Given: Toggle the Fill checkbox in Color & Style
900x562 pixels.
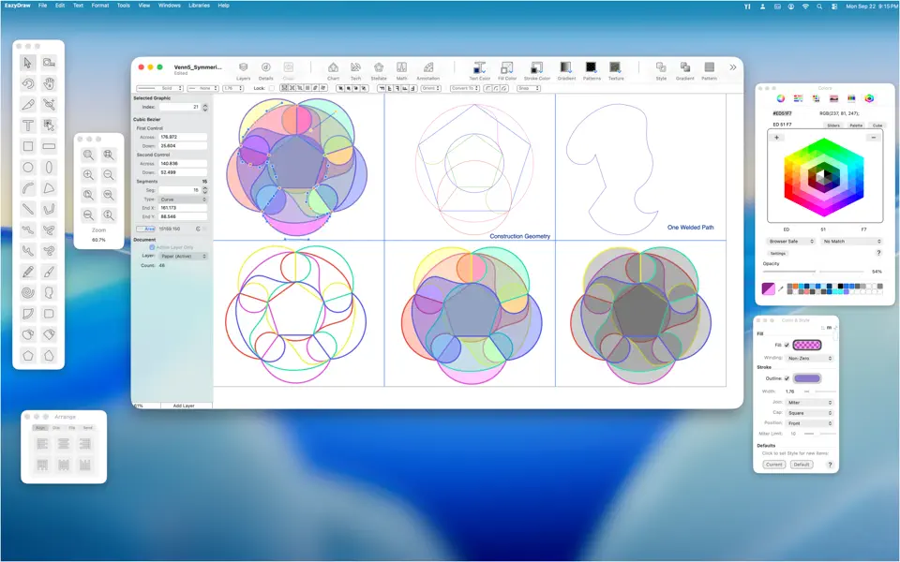Looking at the screenshot, I should (x=786, y=343).
